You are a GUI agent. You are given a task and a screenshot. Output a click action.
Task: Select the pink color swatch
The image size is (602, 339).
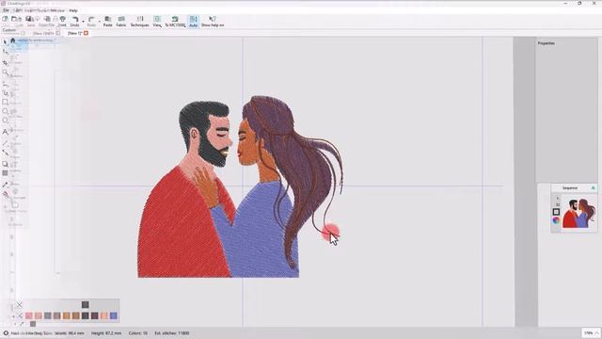coord(29,315)
